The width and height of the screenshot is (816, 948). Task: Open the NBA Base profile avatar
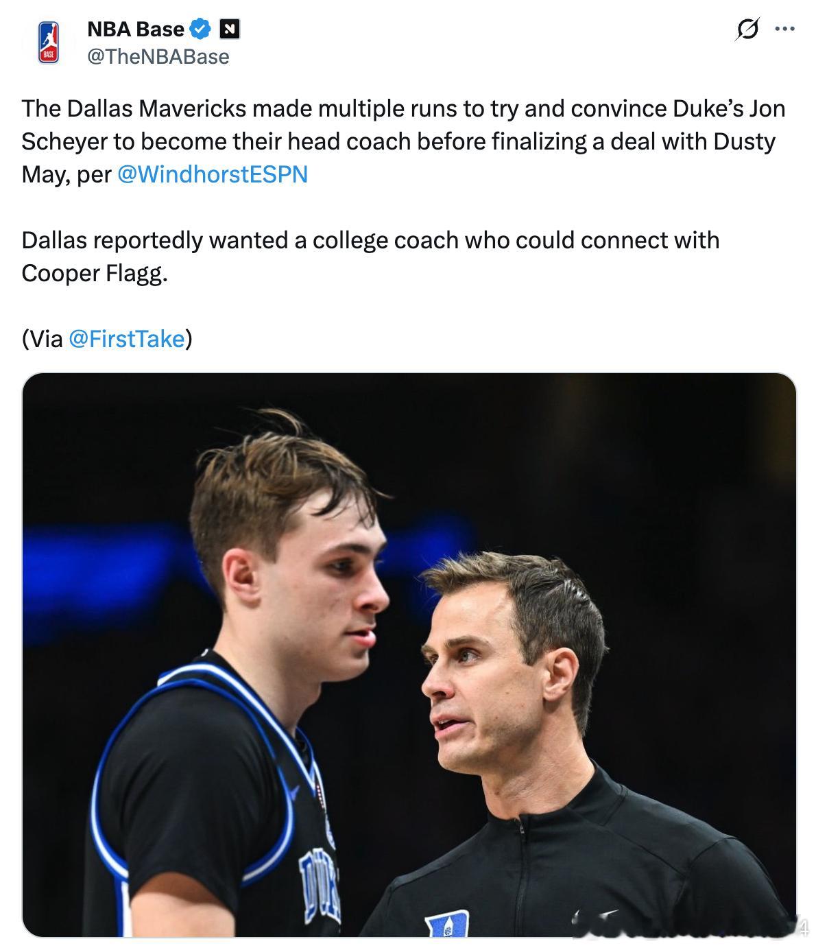47,42
